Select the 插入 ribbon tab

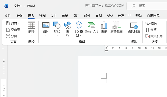(x=31, y=16)
